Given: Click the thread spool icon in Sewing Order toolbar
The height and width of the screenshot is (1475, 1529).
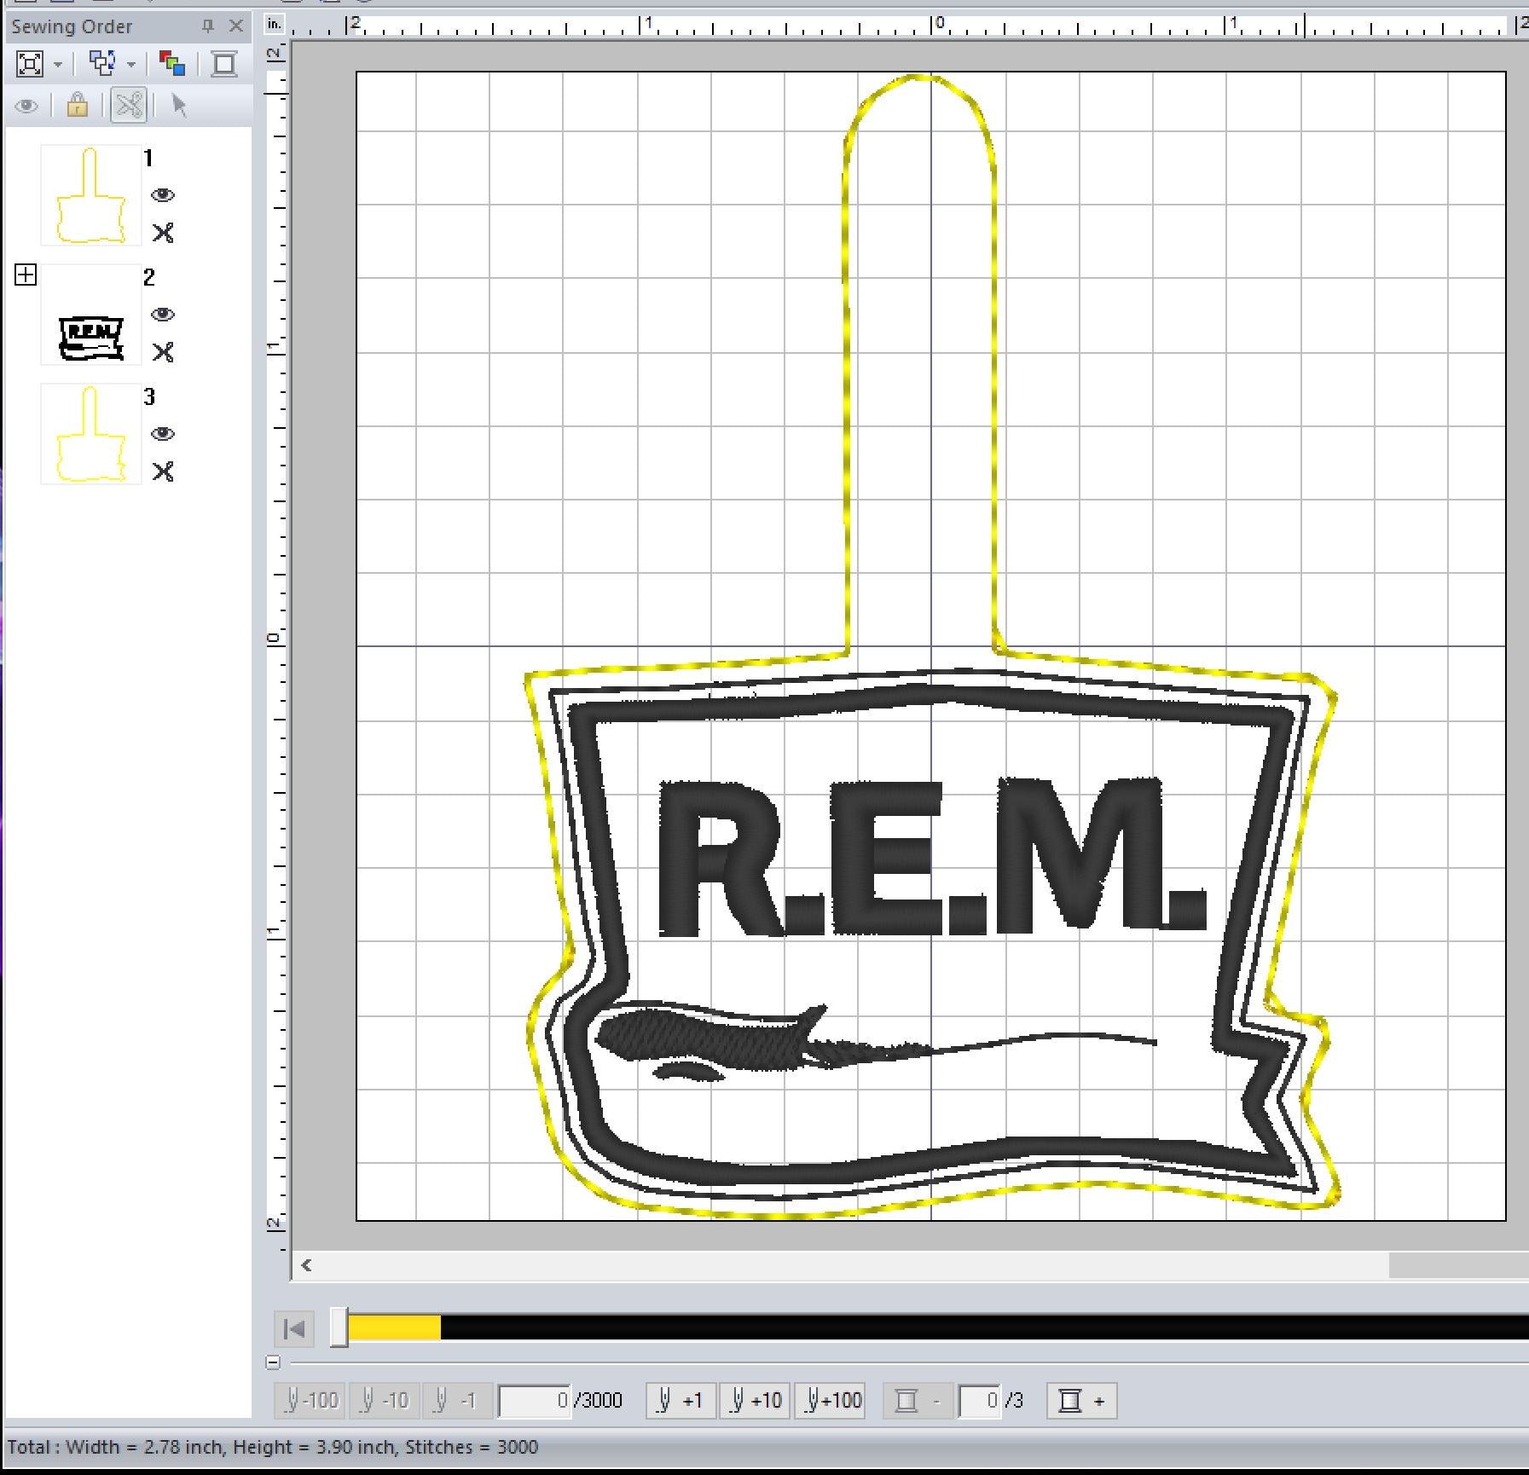Looking at the screenshot, I should 224,64.
